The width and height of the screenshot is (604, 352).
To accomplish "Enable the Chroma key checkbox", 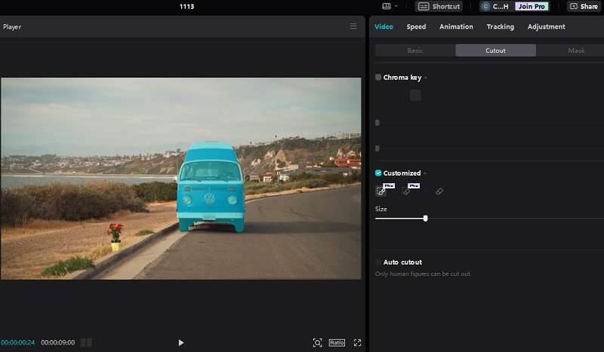I will tap(378, 78).
